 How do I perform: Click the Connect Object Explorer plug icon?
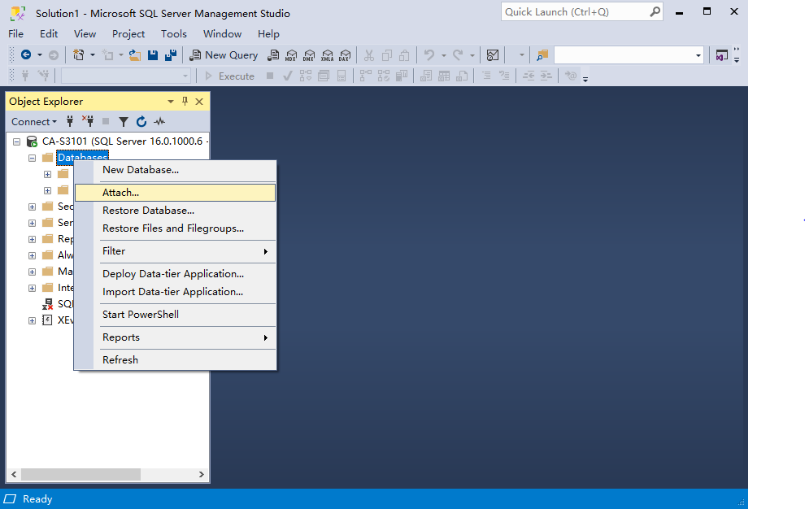tap(71, 122)
